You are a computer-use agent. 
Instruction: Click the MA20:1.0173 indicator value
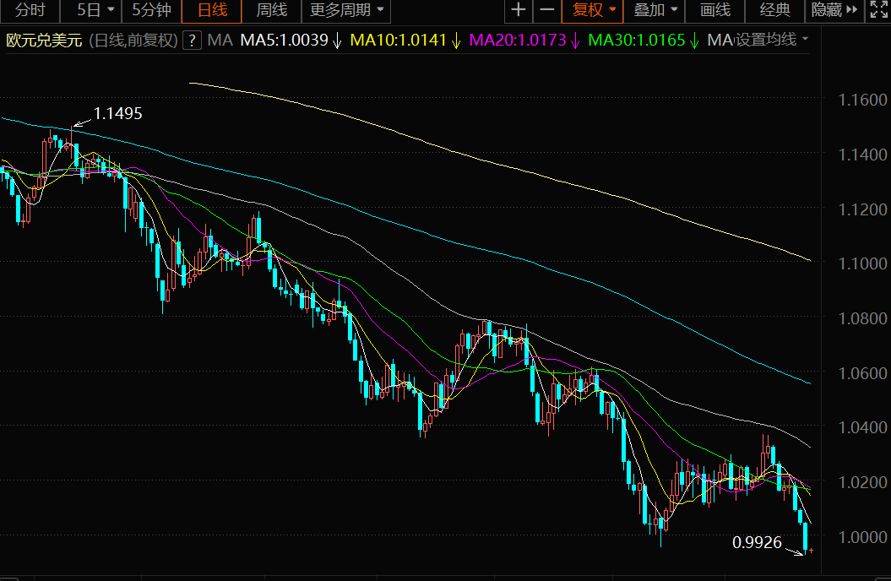(x=524, y=41)
